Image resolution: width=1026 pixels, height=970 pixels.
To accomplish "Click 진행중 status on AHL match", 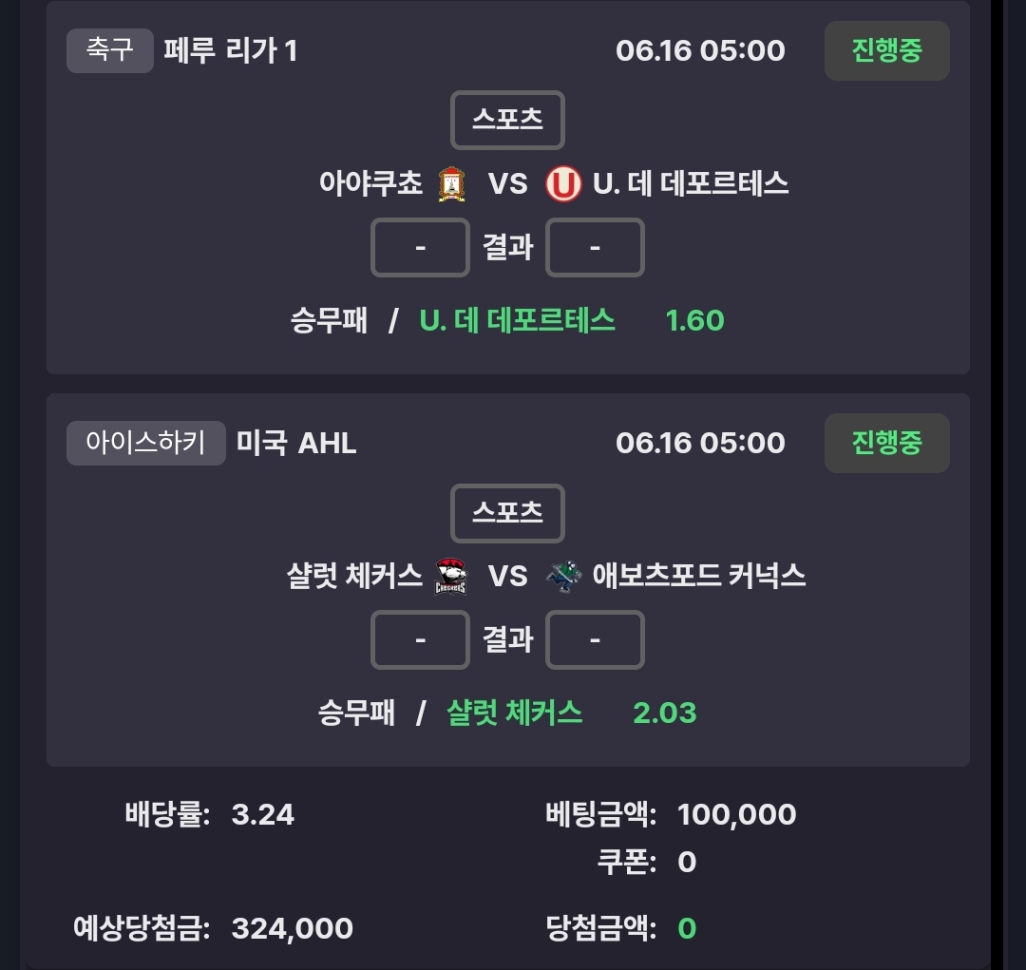I will [886, 443].
